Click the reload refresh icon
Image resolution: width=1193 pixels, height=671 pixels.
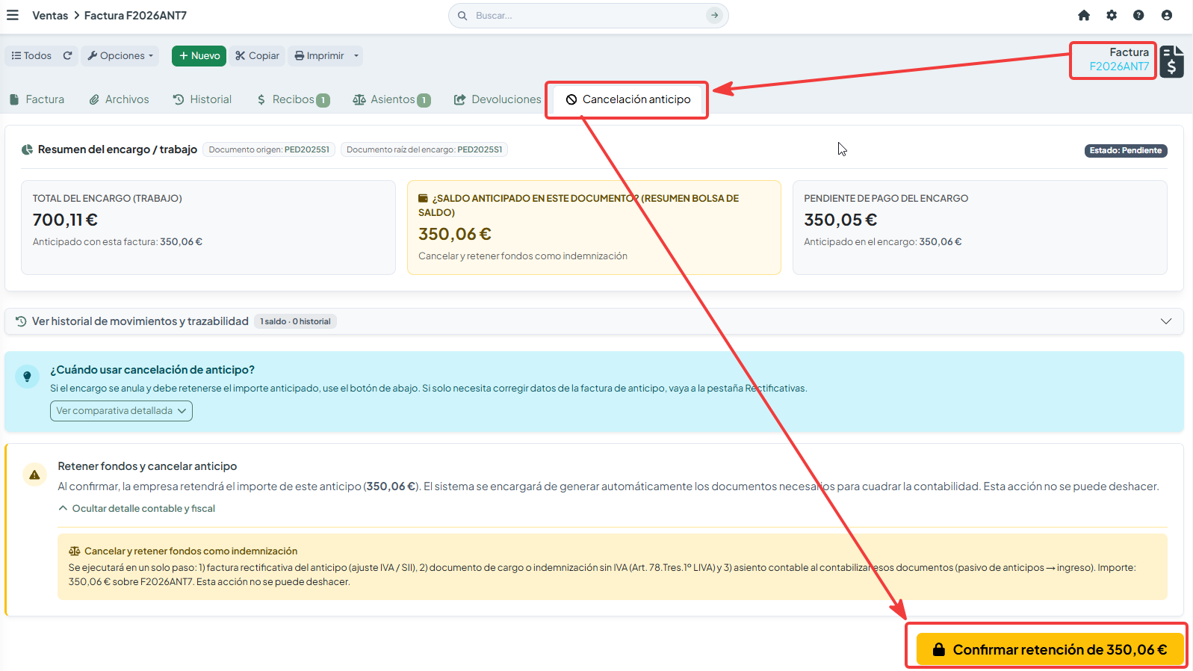coord(67,55)
